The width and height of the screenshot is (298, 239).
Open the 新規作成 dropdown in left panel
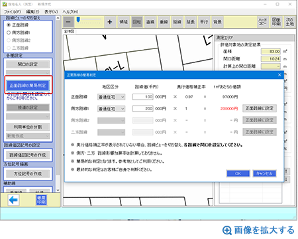tap(28, 136)
